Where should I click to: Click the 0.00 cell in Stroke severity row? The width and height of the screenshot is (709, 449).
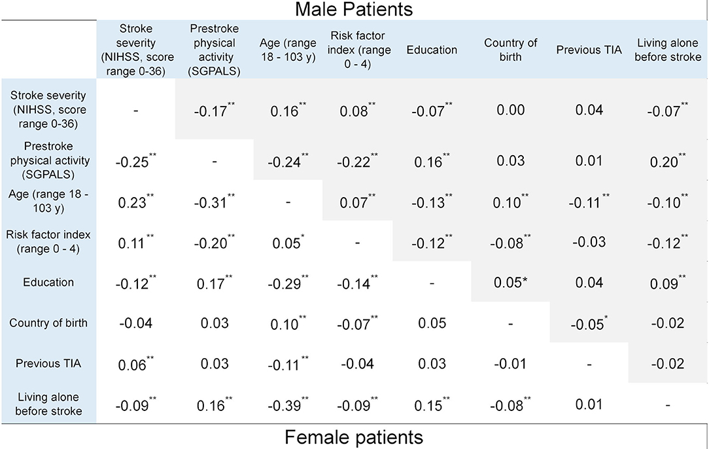pos(511,110)
